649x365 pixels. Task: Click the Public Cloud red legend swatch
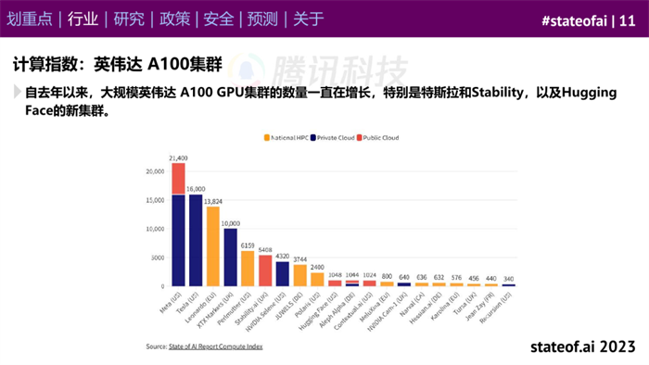tap(360, 138)
